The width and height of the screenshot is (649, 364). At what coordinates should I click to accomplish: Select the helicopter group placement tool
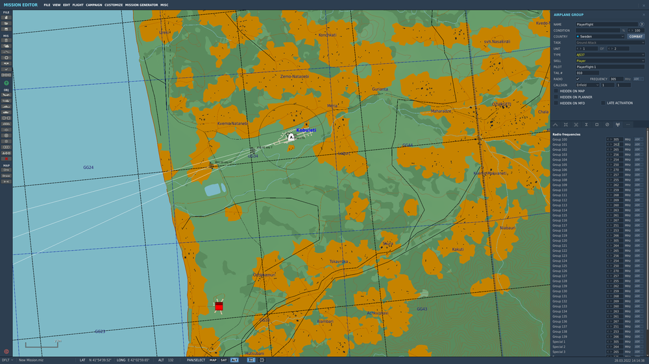coord(6,101)
